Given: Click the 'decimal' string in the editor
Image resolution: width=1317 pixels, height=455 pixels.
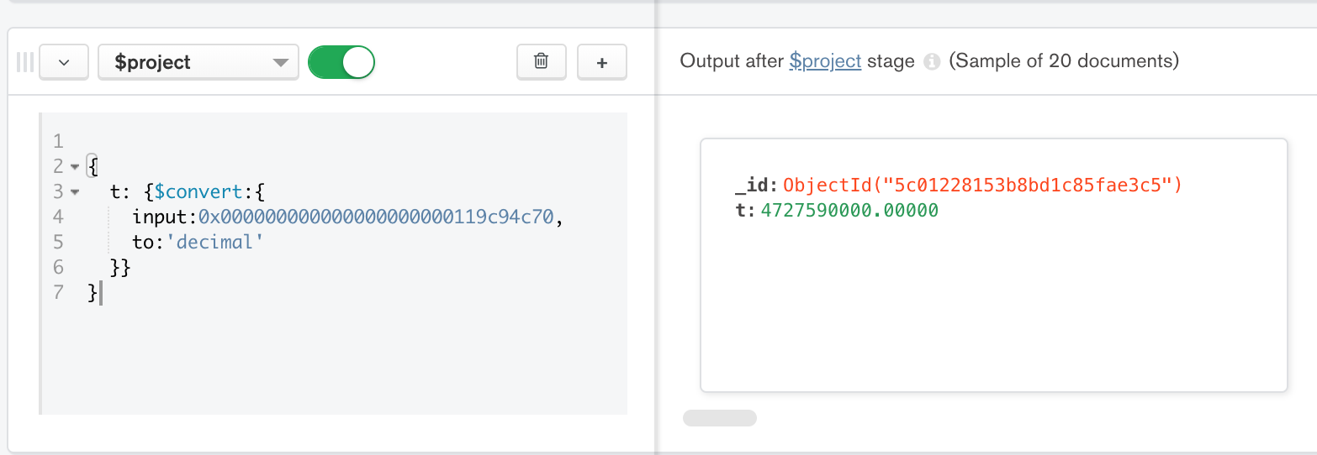Looking at the screenshot, I should 214,243.
